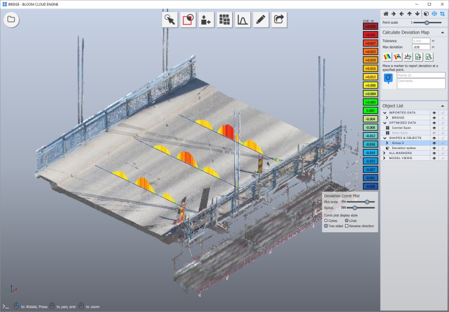
Task: Hide the Central Span layer
Action: [x=434, y=128]
